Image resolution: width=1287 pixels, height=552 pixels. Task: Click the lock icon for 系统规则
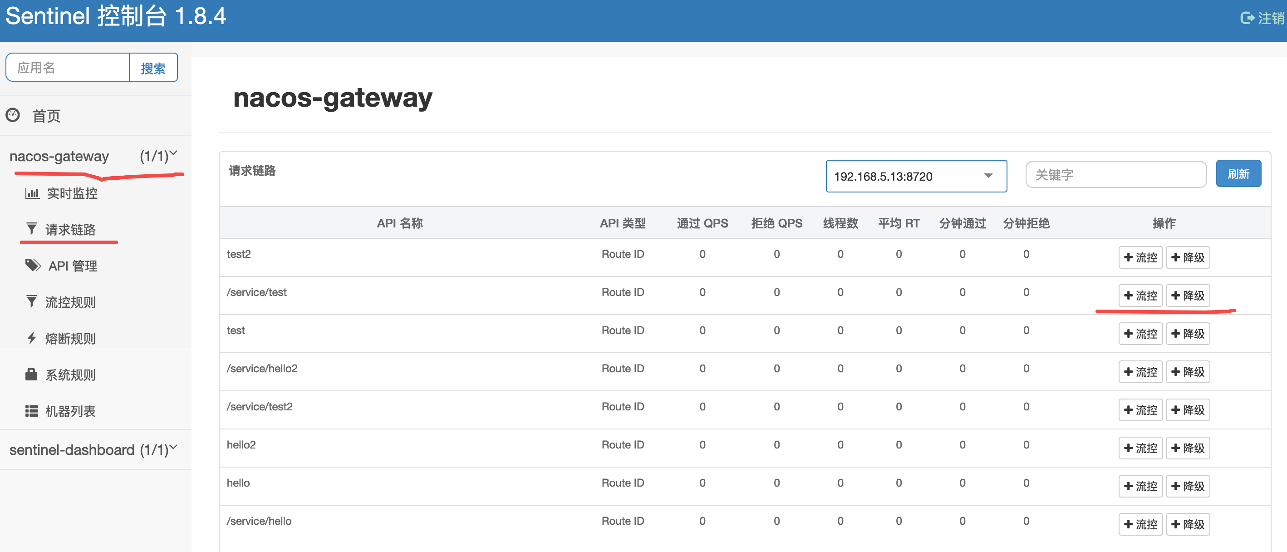31,374
